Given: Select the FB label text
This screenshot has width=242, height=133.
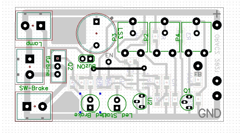Looking at the screenshot, I should click(198, 74).
